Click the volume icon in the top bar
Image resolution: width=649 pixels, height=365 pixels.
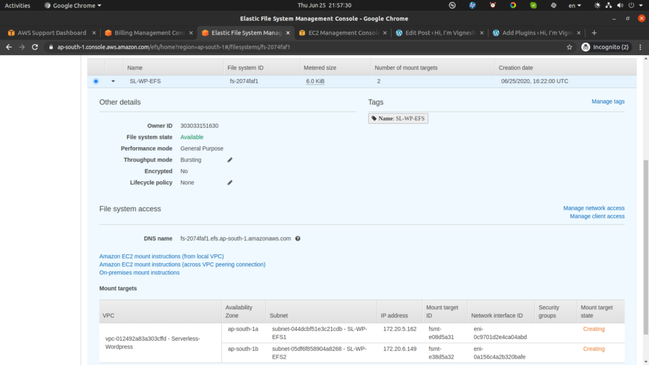(x=620, y=5)
